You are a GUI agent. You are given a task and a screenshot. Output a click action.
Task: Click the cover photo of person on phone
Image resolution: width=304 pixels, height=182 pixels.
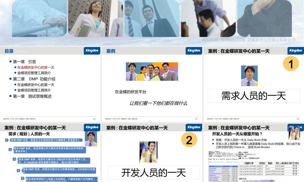coord(264,19)
